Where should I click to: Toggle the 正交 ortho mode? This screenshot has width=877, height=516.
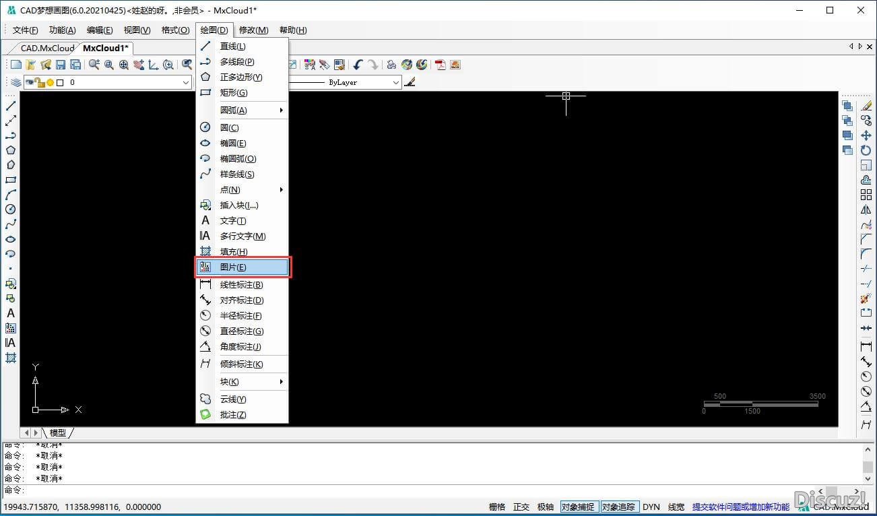tap(521, 507)
